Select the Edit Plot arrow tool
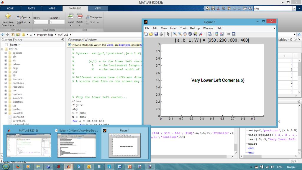This screenshot has height=170, width=302. pyautogui.click(x=168, y=34)
